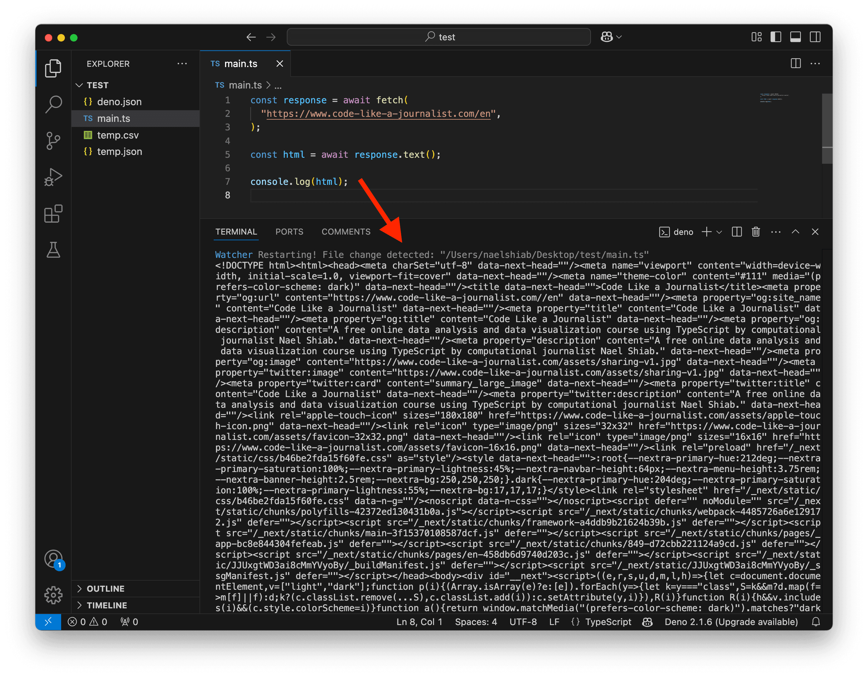The height and width of the screenshot is (677, 868).
Task: Toggle the bottom panel visibility
Action: click(x=795, y=37)
